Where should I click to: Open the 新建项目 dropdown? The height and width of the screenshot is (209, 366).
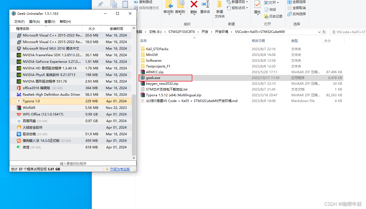pyautogui.click(x=237, y=2)
